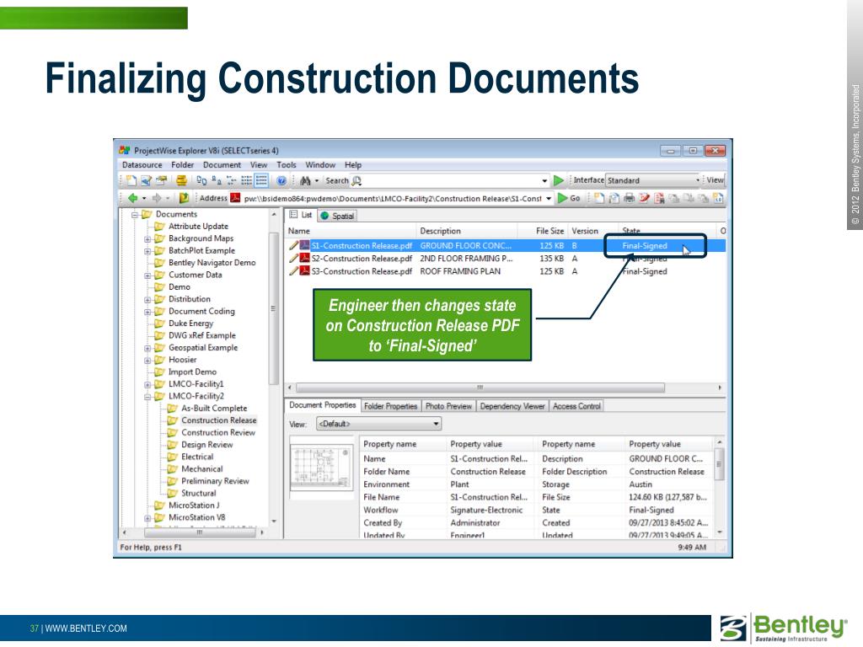863x647 pixels.
Task: Click the document preview thumbnail
Action: tap(323, 467)
